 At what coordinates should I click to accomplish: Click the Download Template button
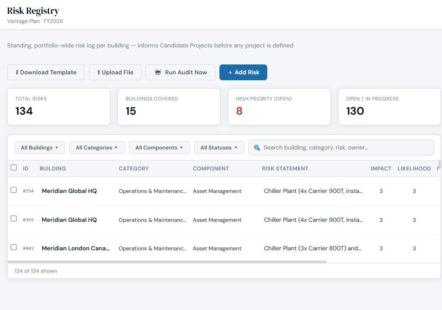[46, 72]
